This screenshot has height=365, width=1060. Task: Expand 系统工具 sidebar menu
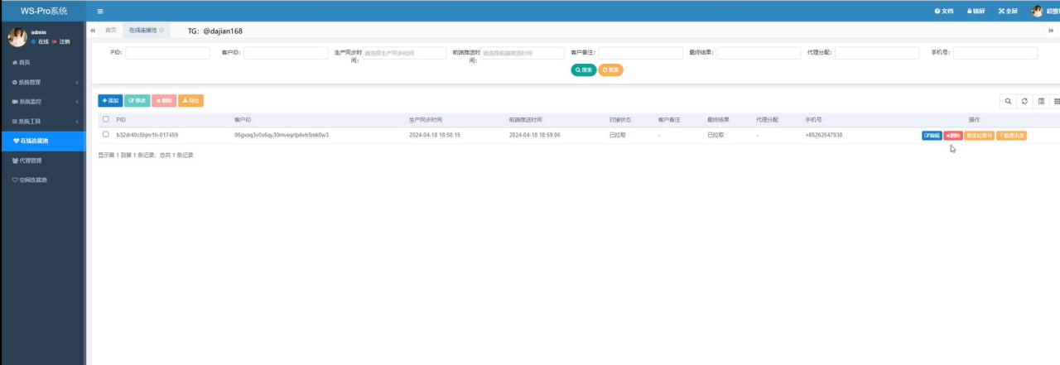tap(41, 122)
